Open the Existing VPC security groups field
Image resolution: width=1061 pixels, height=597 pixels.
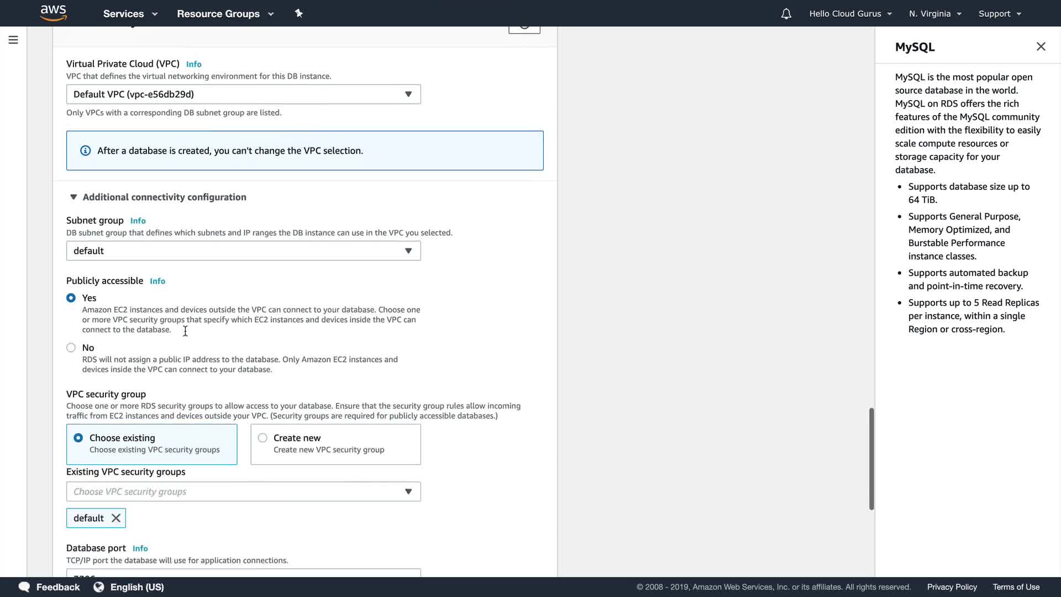click(x=243, y=492)
